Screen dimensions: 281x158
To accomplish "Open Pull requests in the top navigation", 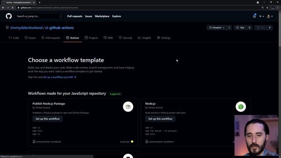I will [x=75, y=16].
